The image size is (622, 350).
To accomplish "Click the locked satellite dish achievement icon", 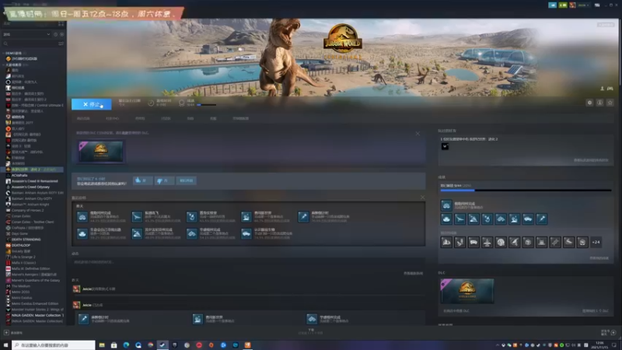I will pos(514,242).
